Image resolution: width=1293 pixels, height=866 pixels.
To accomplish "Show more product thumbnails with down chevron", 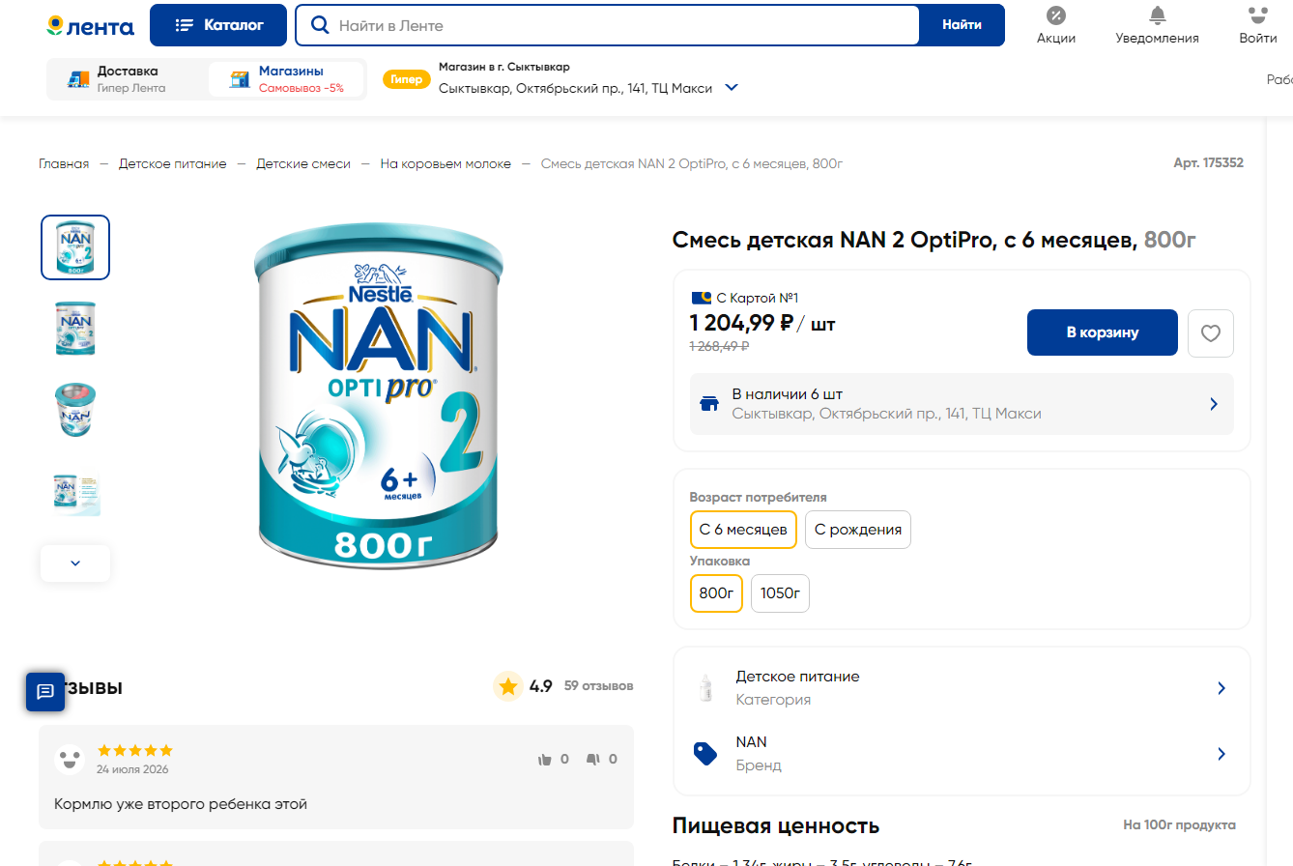I will (x=75, y=563).
